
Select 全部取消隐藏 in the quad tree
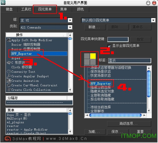[x=101, y=95]
